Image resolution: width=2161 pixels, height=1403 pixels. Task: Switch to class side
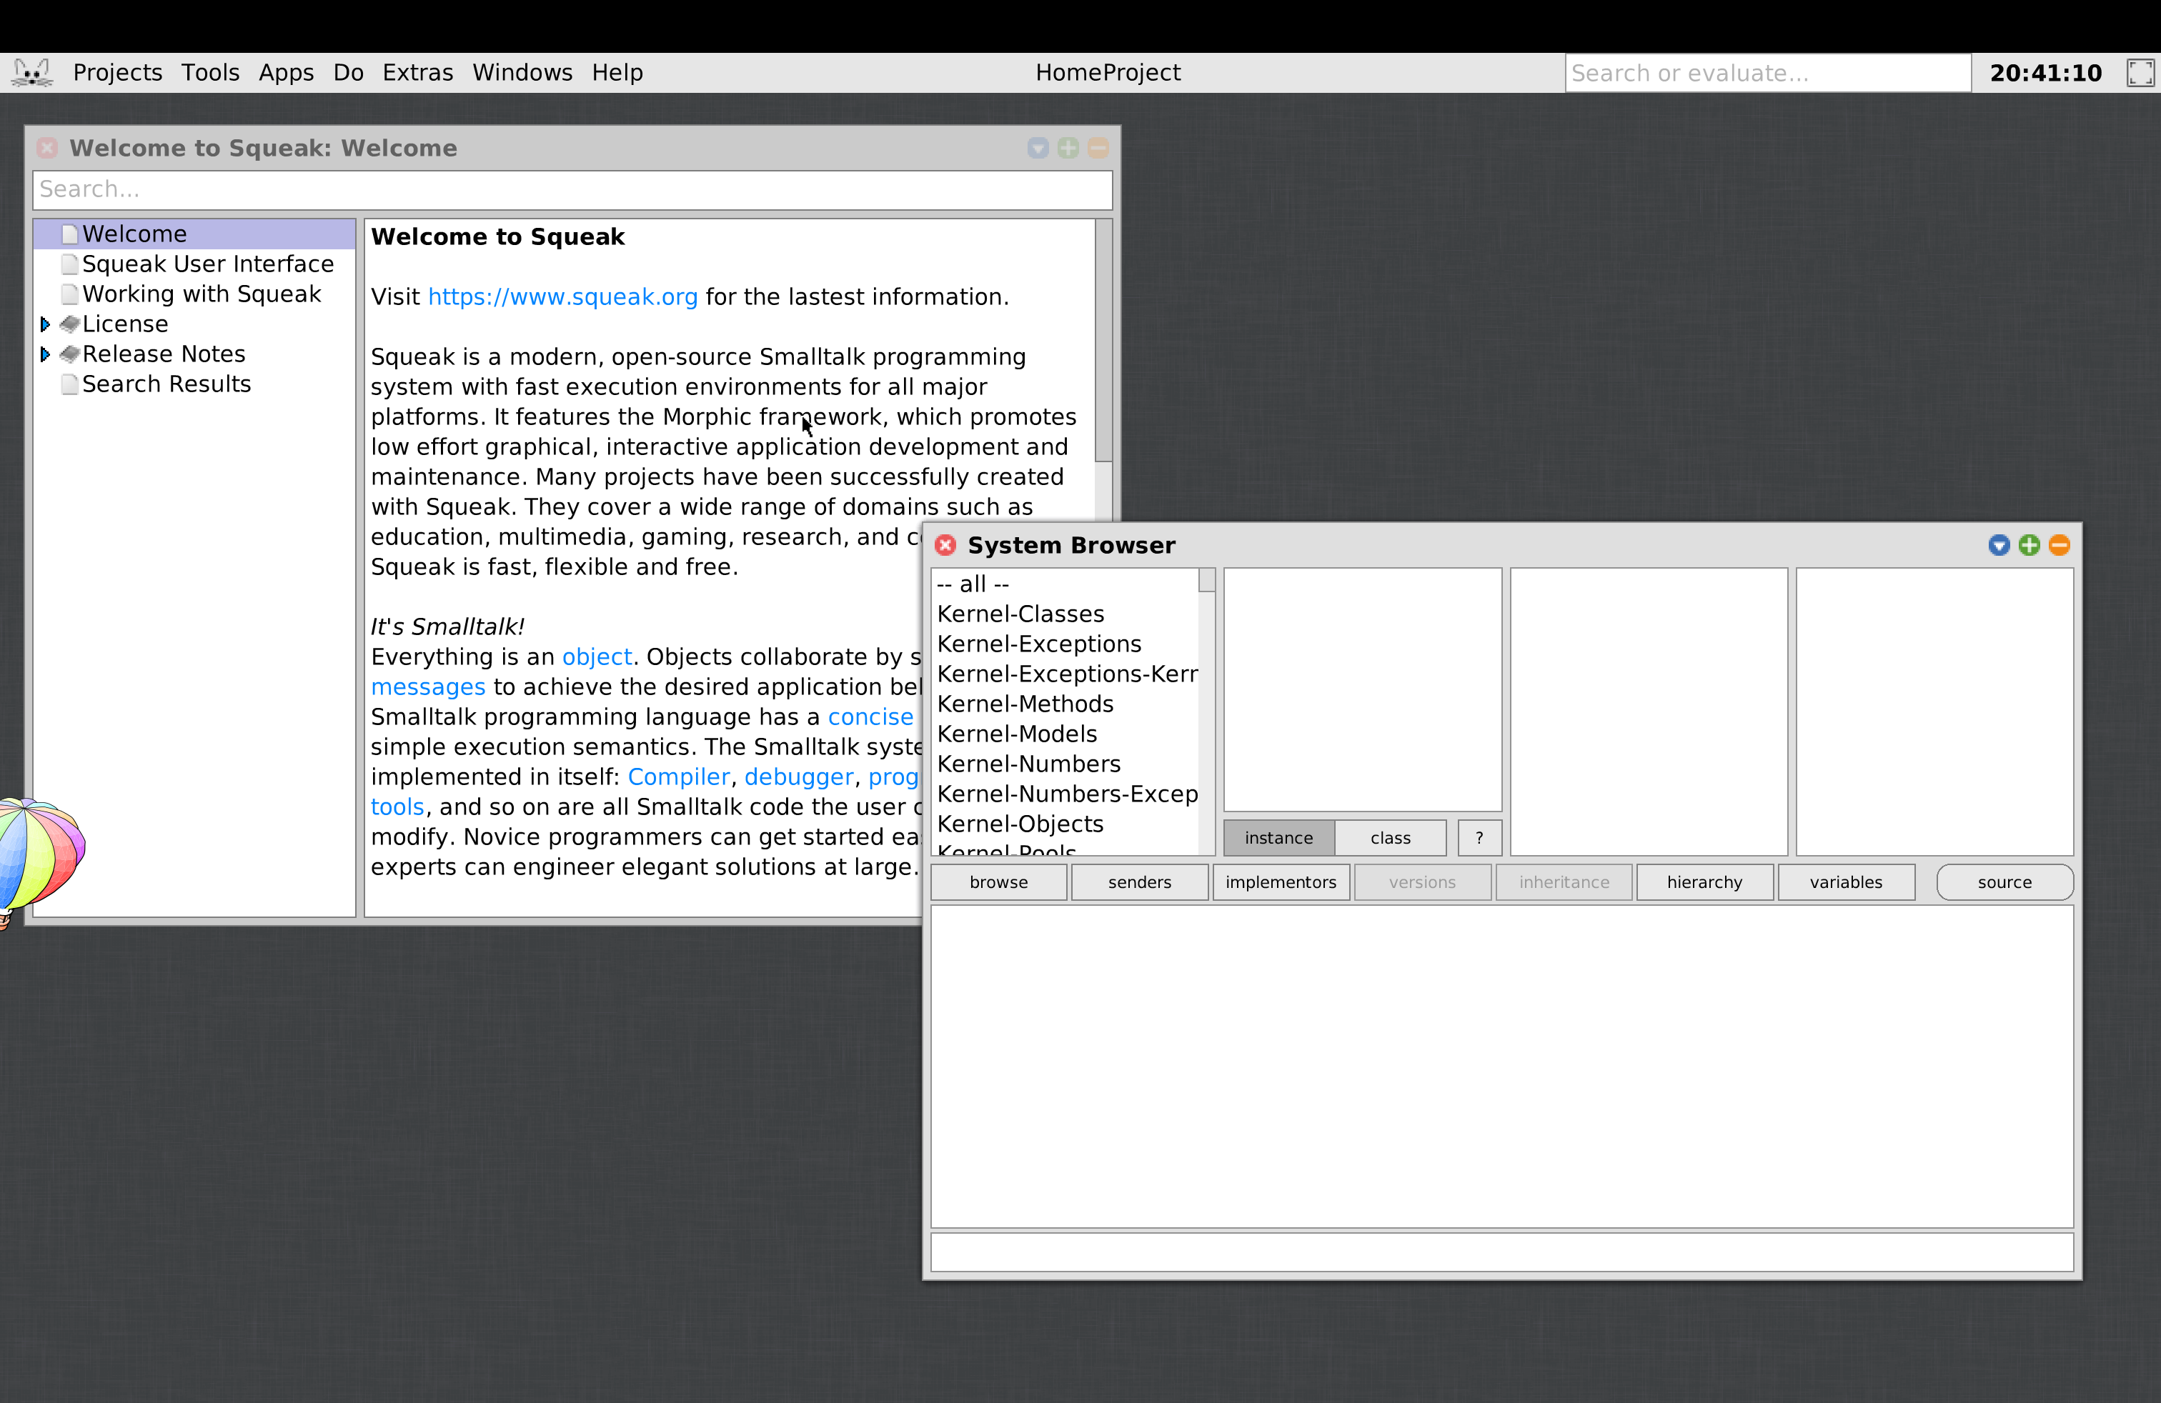coord(1390,838)
